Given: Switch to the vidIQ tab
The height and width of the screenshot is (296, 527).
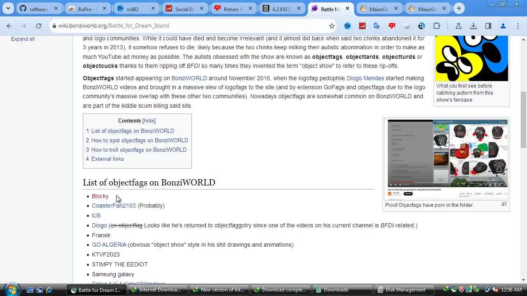Looking at the screenshot, I should [x=136, y=9].
